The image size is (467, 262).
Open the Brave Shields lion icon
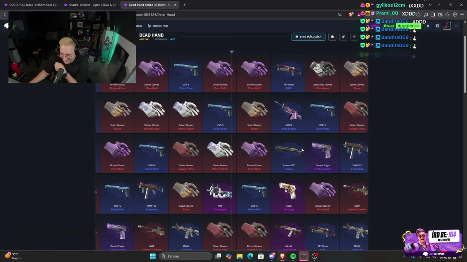coord(351,15)
